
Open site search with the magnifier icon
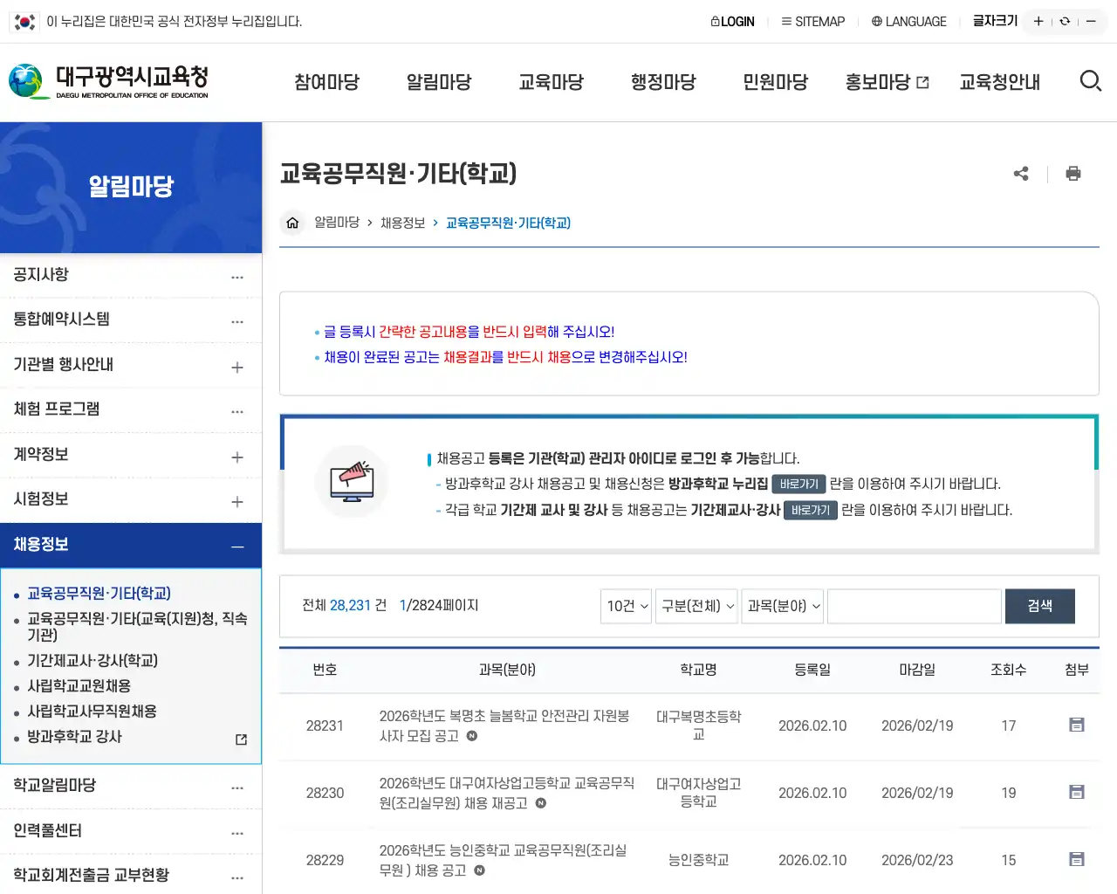click(1091, 80)
